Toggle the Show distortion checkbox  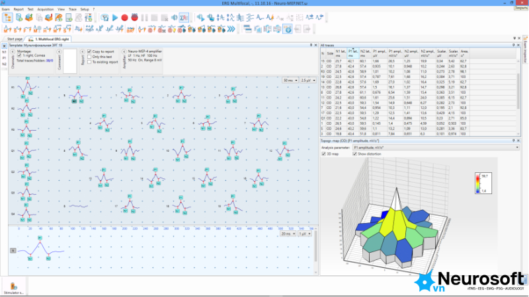click(354, 154)
